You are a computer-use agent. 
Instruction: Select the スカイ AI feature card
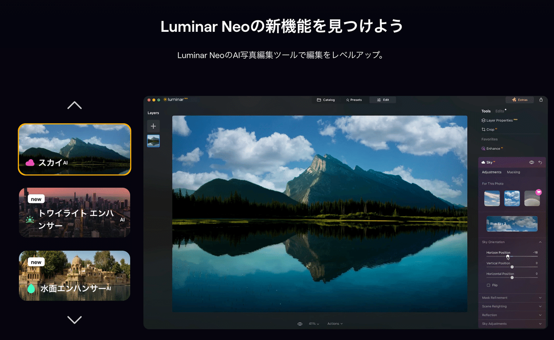point(74,149)
